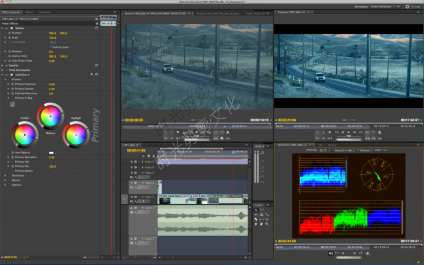This screenshot has width=424, height=265.
Task: Toggle Primary Exposure stopwatch animation
Action: (x=13, y=84)
